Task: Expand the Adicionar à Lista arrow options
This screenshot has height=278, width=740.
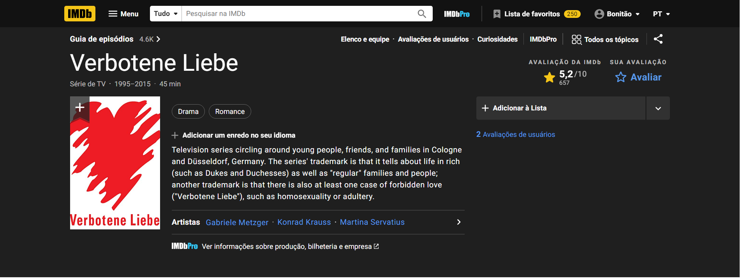Action: [658, 108]
